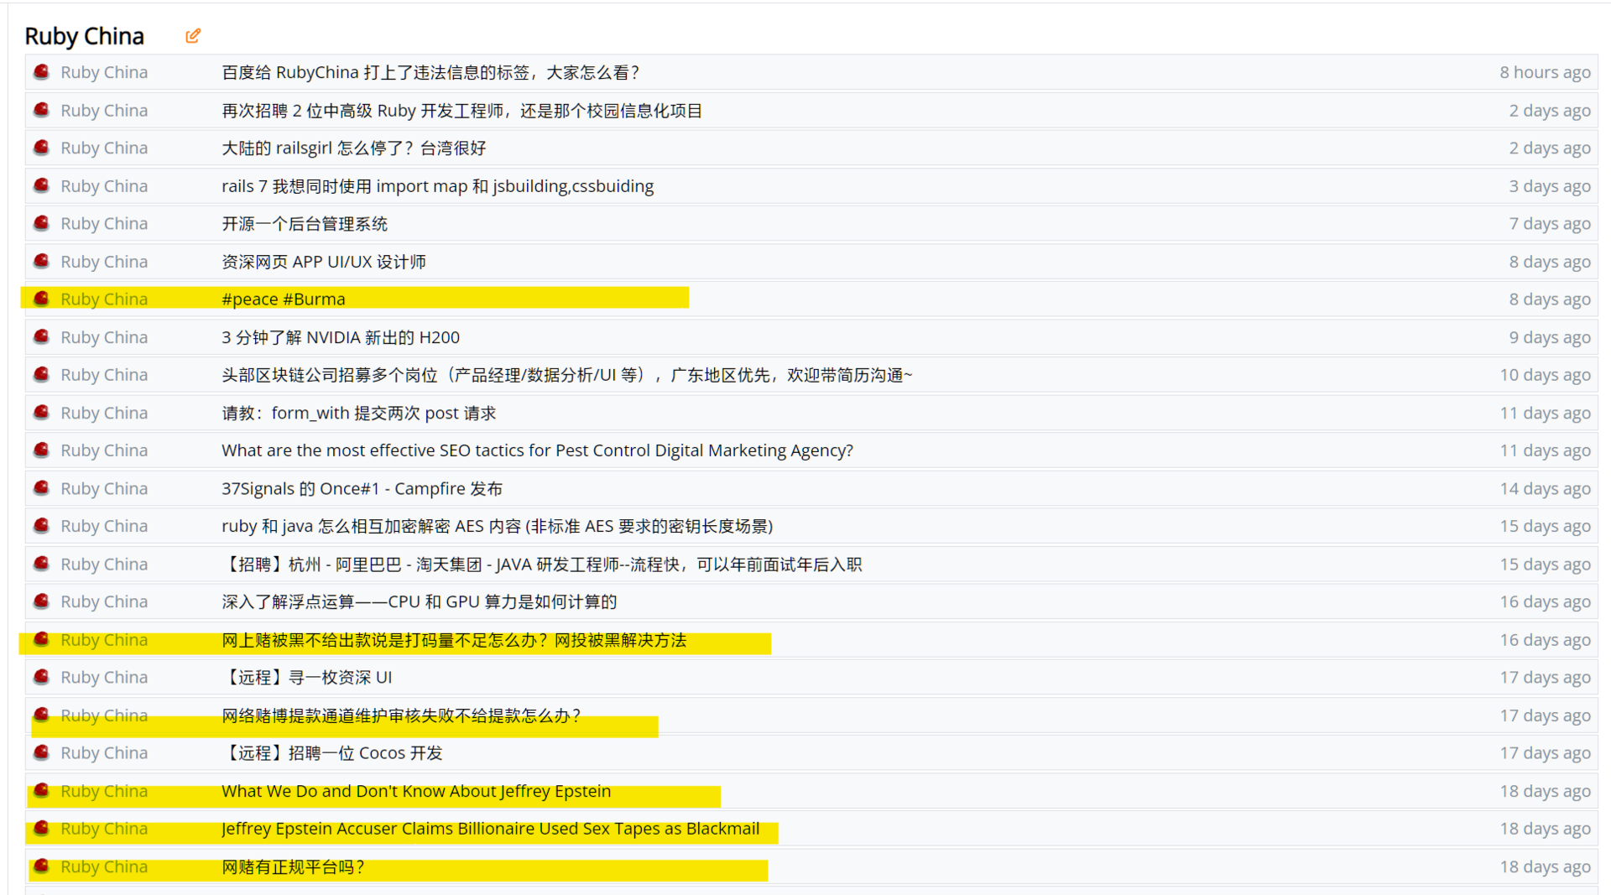Click the ruby favicon in the 网赌有正规平台吗 row
1611x895 pixels.
[41, 866]
